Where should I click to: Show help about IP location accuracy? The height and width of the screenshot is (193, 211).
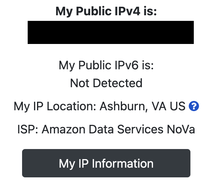pos(194,106)
